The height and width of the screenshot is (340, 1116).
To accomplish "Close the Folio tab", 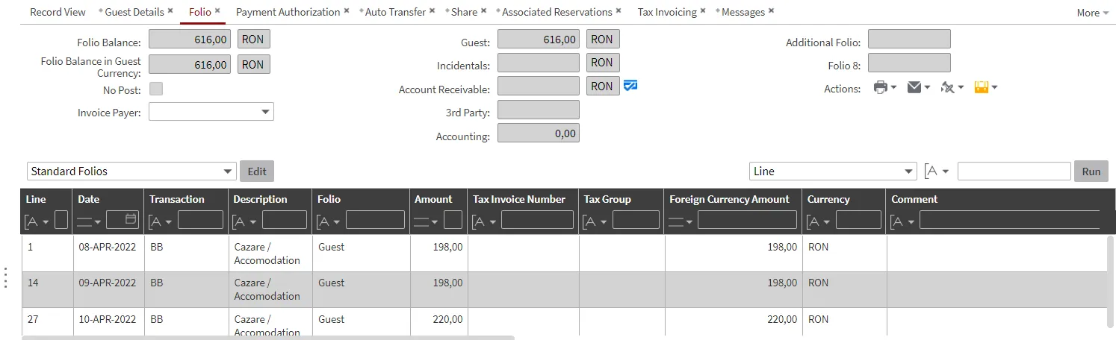I will 217,11.
